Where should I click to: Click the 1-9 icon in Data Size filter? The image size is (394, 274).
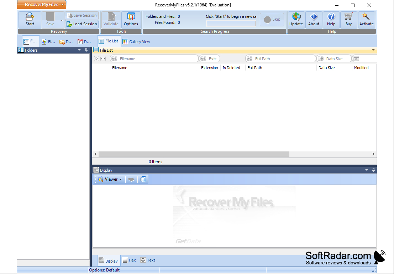(x=321, y=59)
